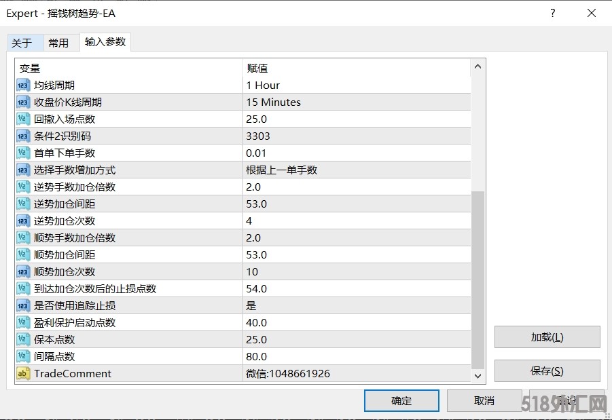Viewport: 612px width, 420px height.
Task: Click the icon beside 顺势加仓间距
Action: point(23,254)
